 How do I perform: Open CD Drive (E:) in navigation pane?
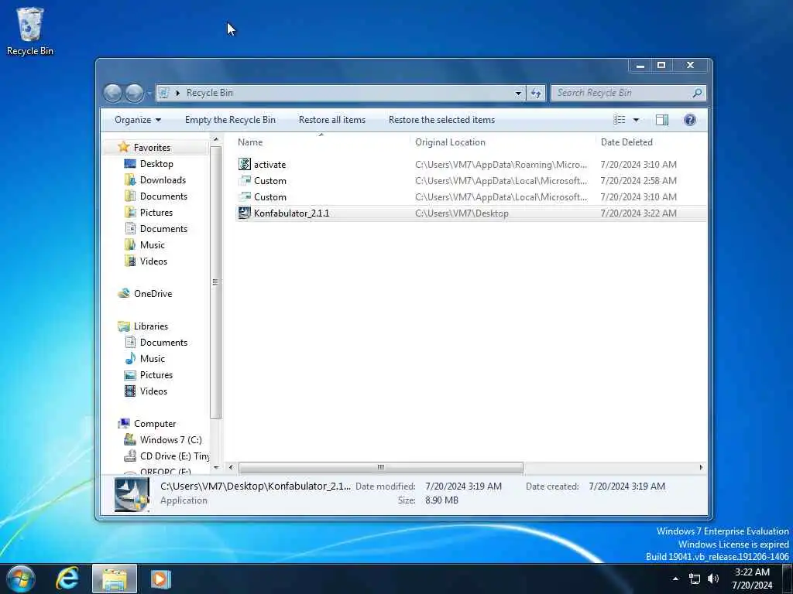pyautogui.click(x=174, y=456)
